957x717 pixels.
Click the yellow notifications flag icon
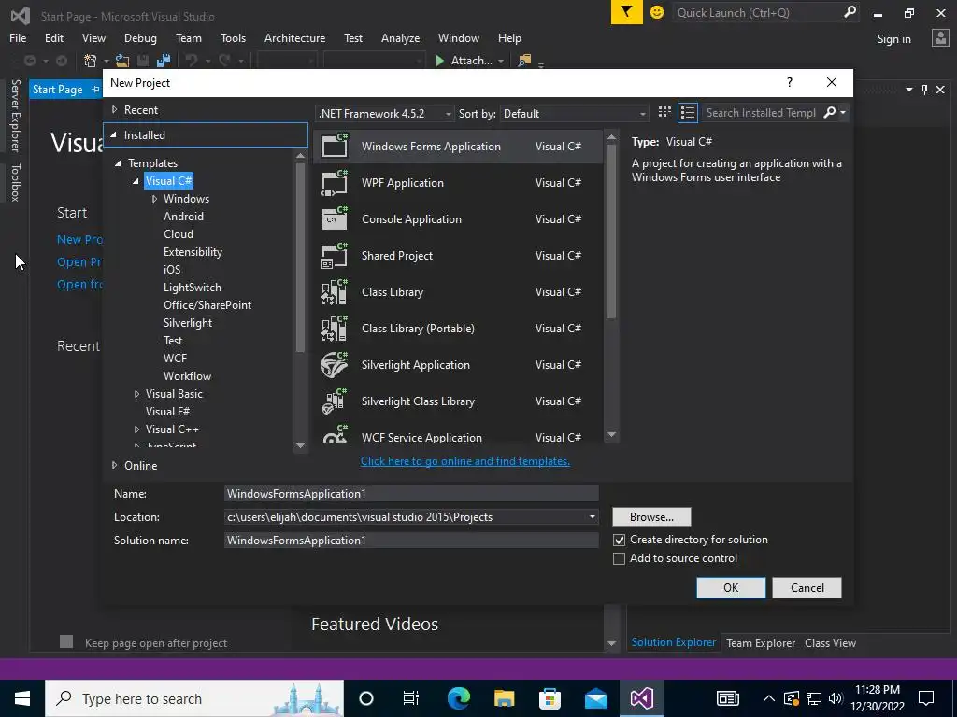click(x=627, y=12)
